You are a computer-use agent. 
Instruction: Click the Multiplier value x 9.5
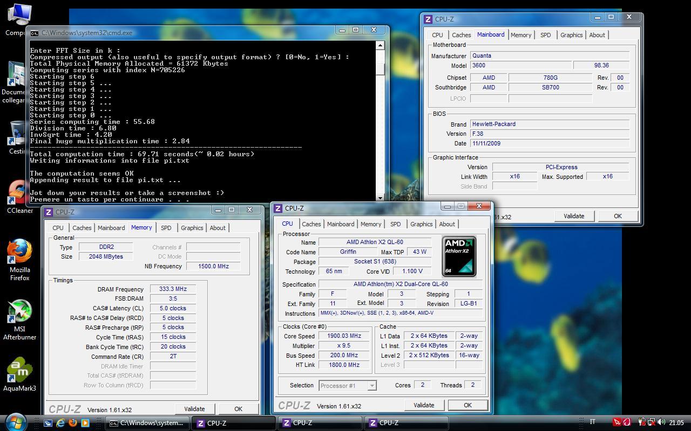tap(344, 346)
